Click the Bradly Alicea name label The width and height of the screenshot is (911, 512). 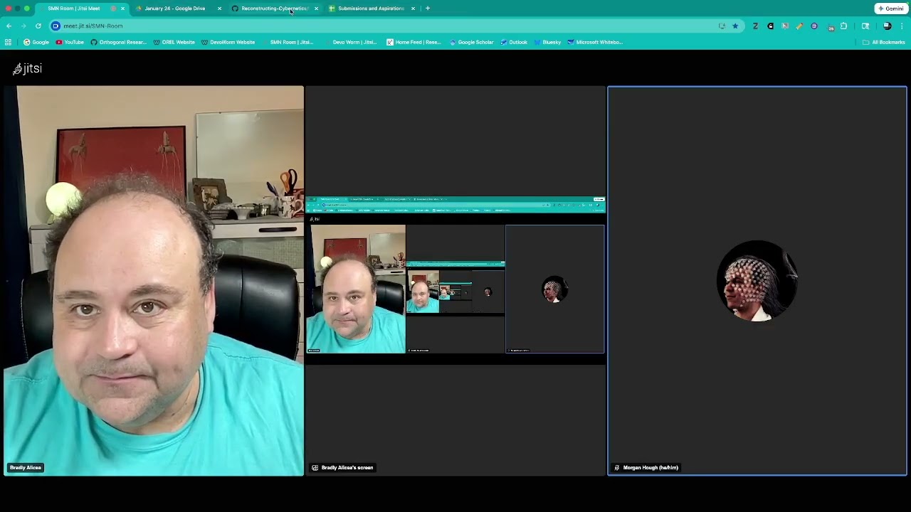click(x=26, y=467)
